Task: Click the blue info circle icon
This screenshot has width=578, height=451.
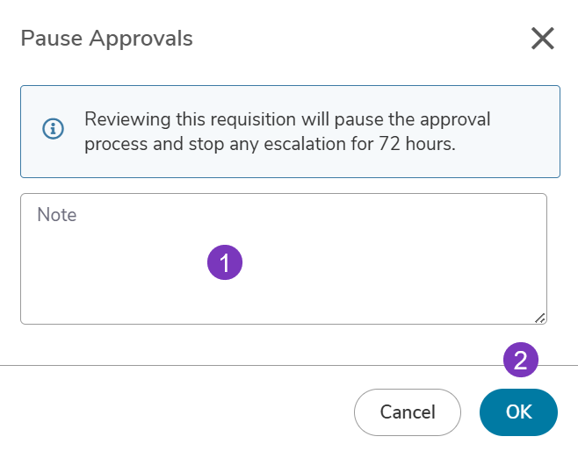Action: click(x=53, y=129)
